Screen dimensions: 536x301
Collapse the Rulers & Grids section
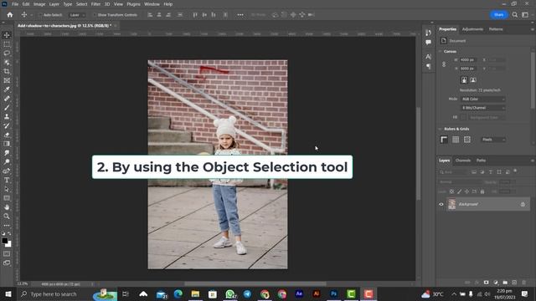click(441, 129)
